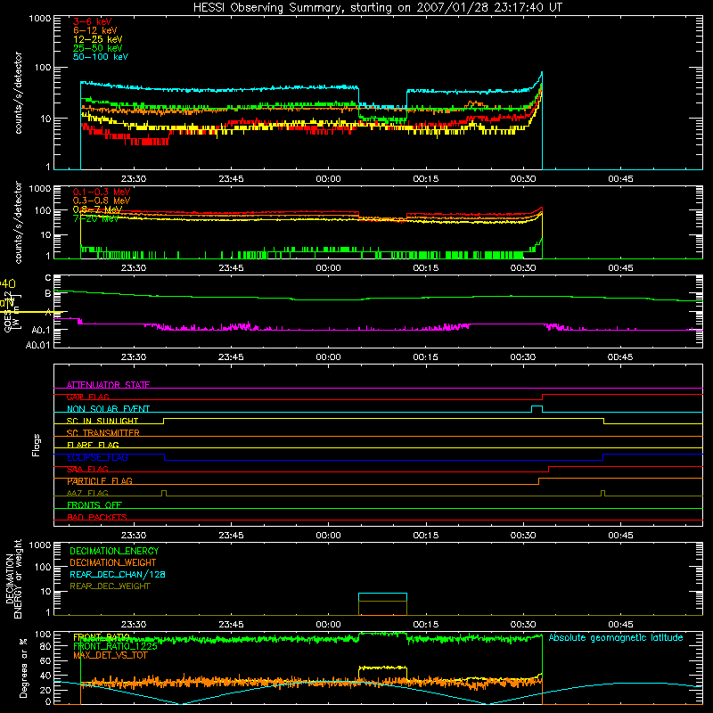Click the SC_TRANSMITTER flag label
Screen dimensions: 713x713
pos(103,433)
